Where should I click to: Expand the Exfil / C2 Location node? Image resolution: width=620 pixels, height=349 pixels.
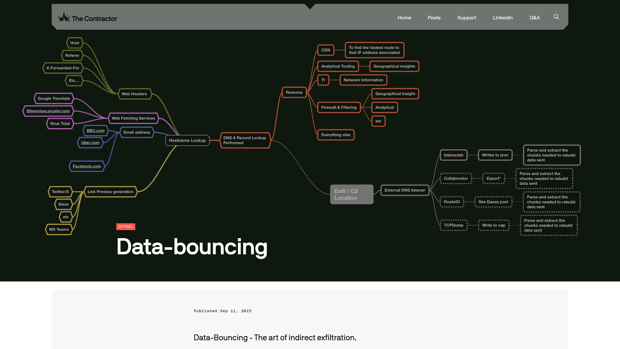pyautogui.click(x=352, y=194)
